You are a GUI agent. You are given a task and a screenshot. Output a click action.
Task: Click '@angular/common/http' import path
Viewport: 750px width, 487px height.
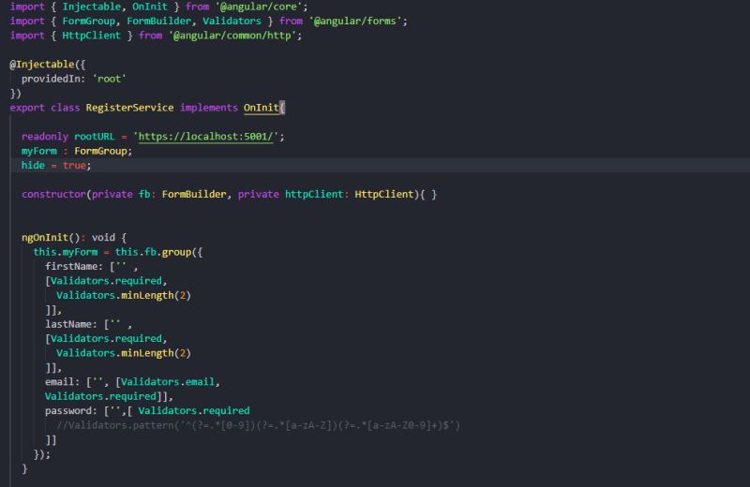[x=232, y=36]
